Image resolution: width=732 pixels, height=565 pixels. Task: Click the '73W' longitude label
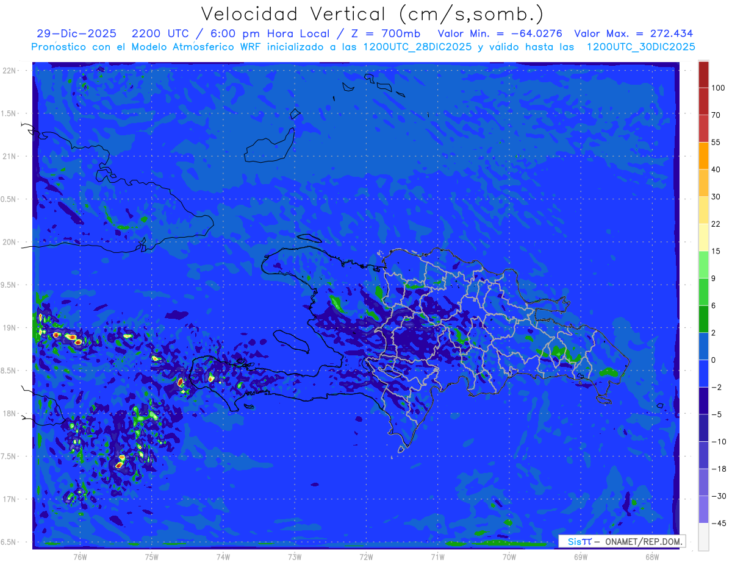point(295,556)
